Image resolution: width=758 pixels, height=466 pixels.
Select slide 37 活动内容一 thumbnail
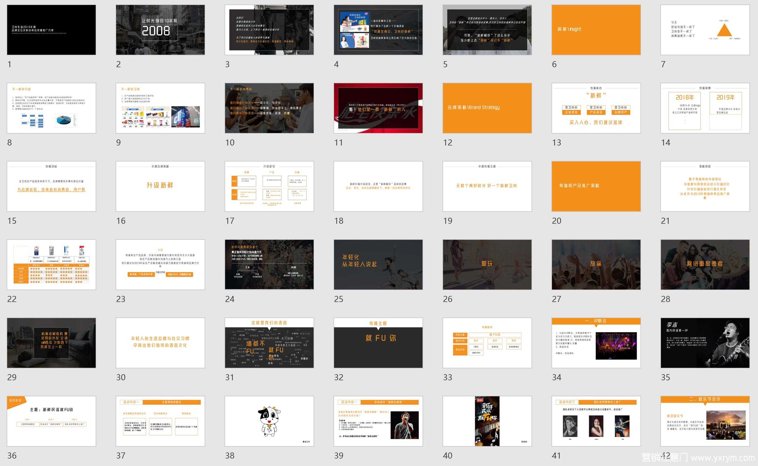[160, 421]
